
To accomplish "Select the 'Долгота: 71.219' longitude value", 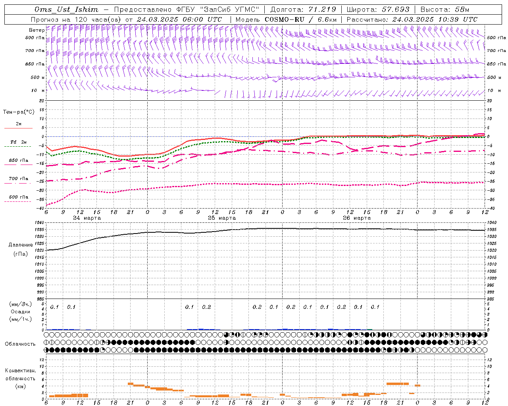I will (x=303, y=10).
